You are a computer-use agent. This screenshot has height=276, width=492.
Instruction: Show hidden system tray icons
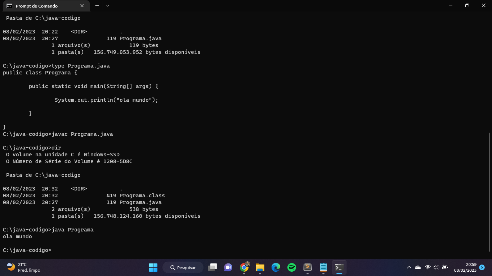(409, 267)
